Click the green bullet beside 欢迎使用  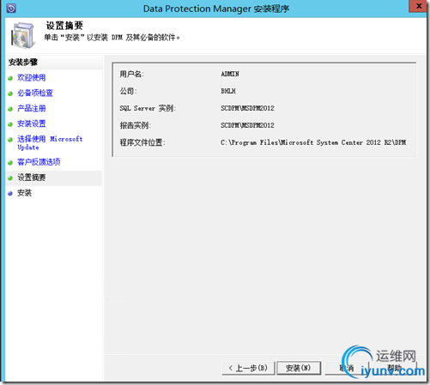tap(10, 78)
